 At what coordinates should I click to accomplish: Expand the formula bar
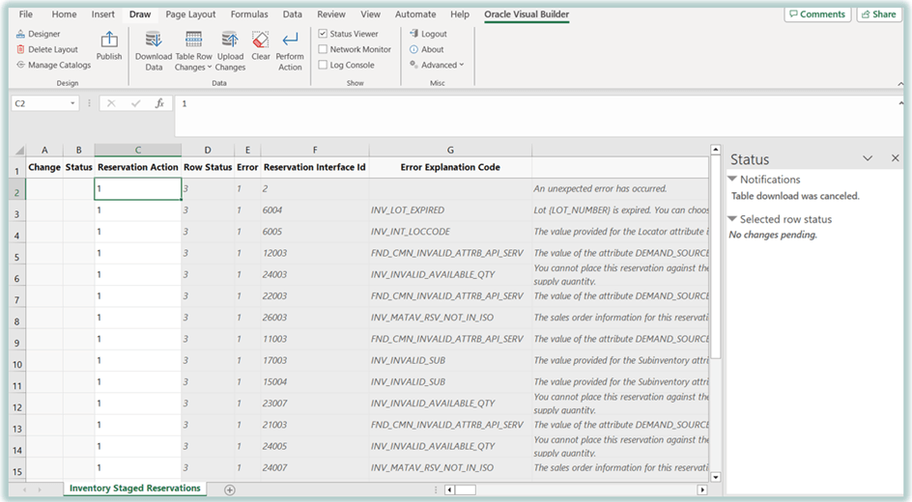899,103
